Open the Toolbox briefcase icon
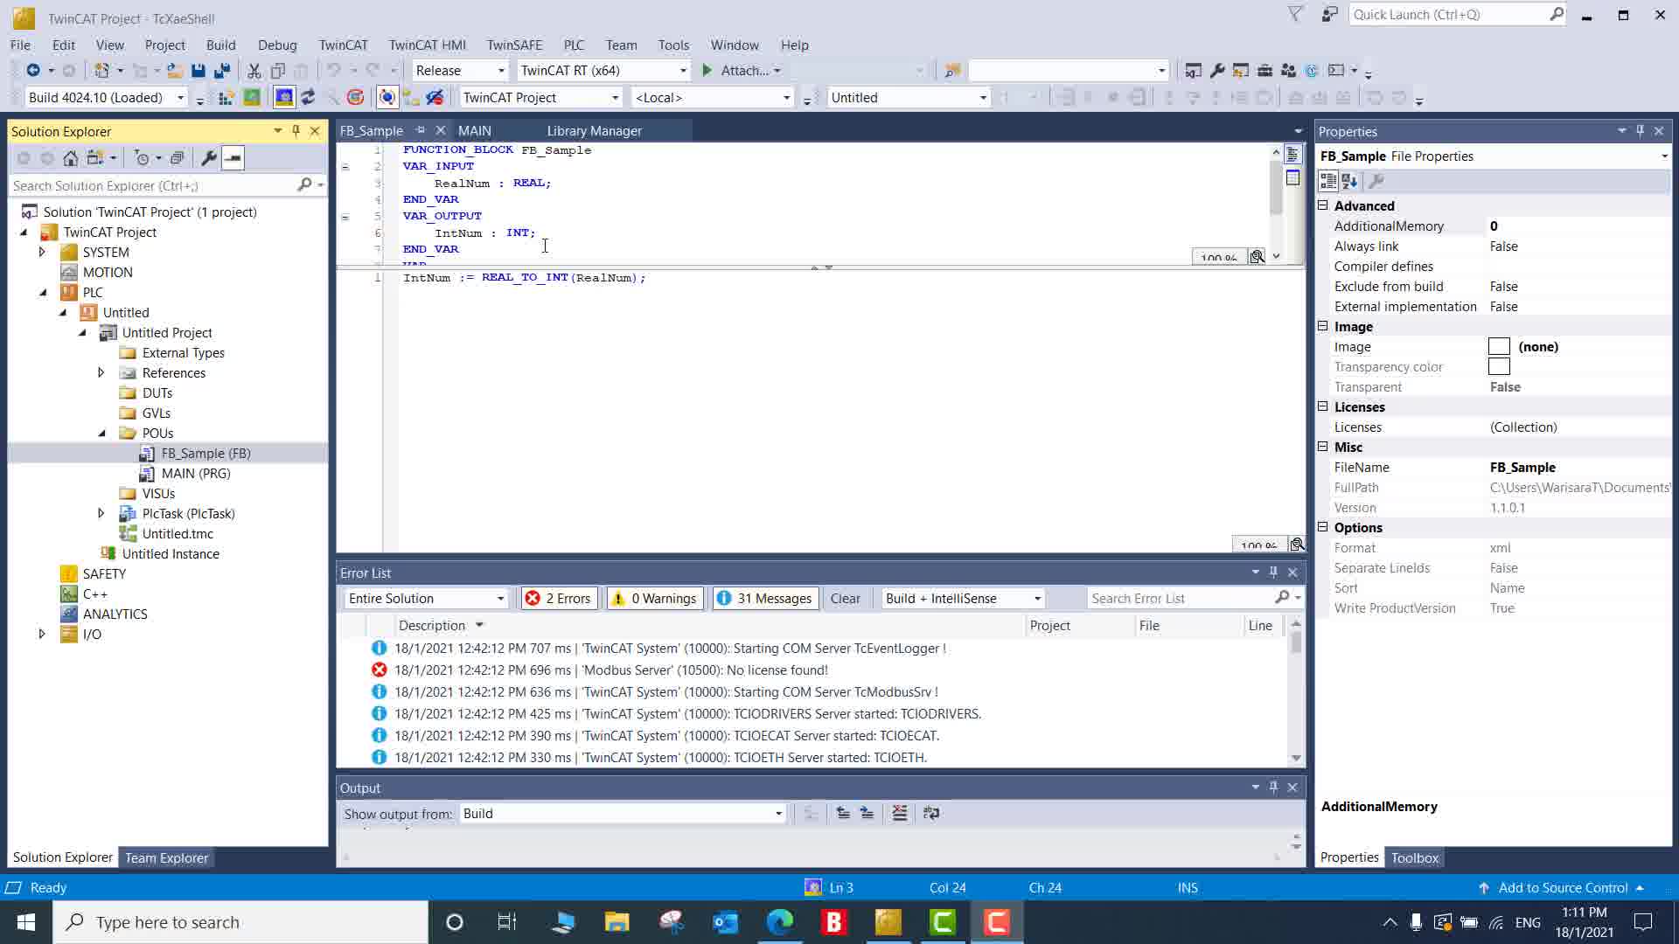Viewport: 1679px width, 944px height. 1264,71
